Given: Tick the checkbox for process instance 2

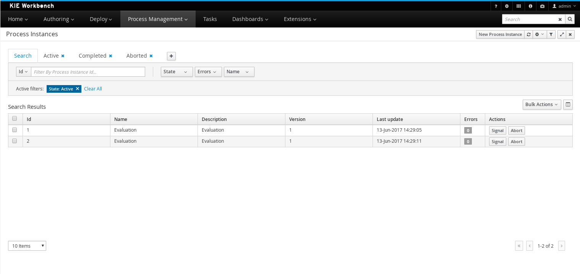Looking at the screenshot, I should tap(15, 141).
